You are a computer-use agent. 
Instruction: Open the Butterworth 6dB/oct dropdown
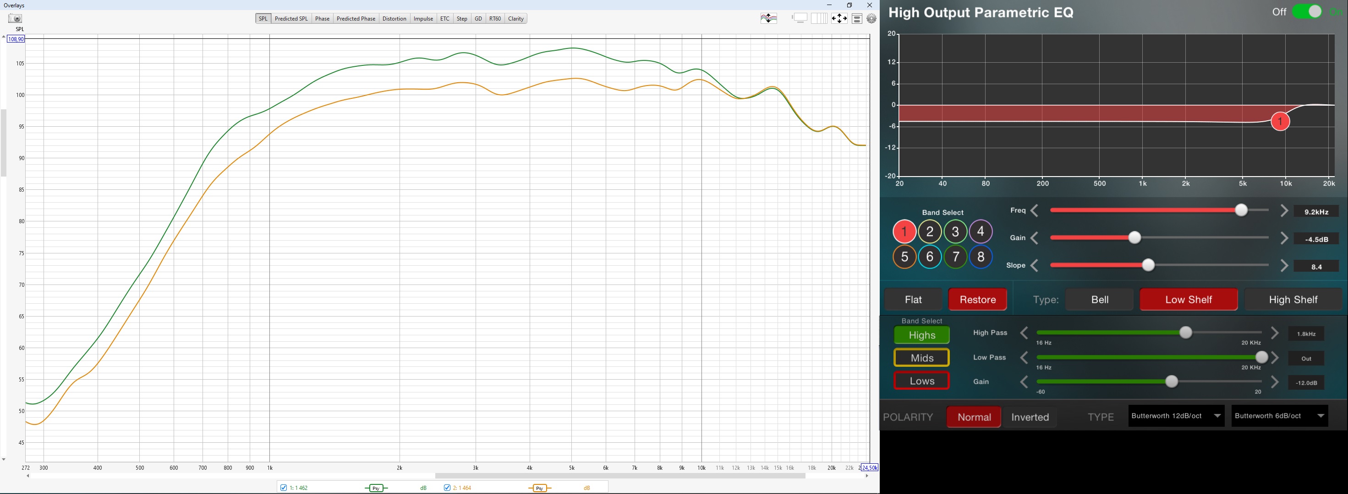[1279, 416]
